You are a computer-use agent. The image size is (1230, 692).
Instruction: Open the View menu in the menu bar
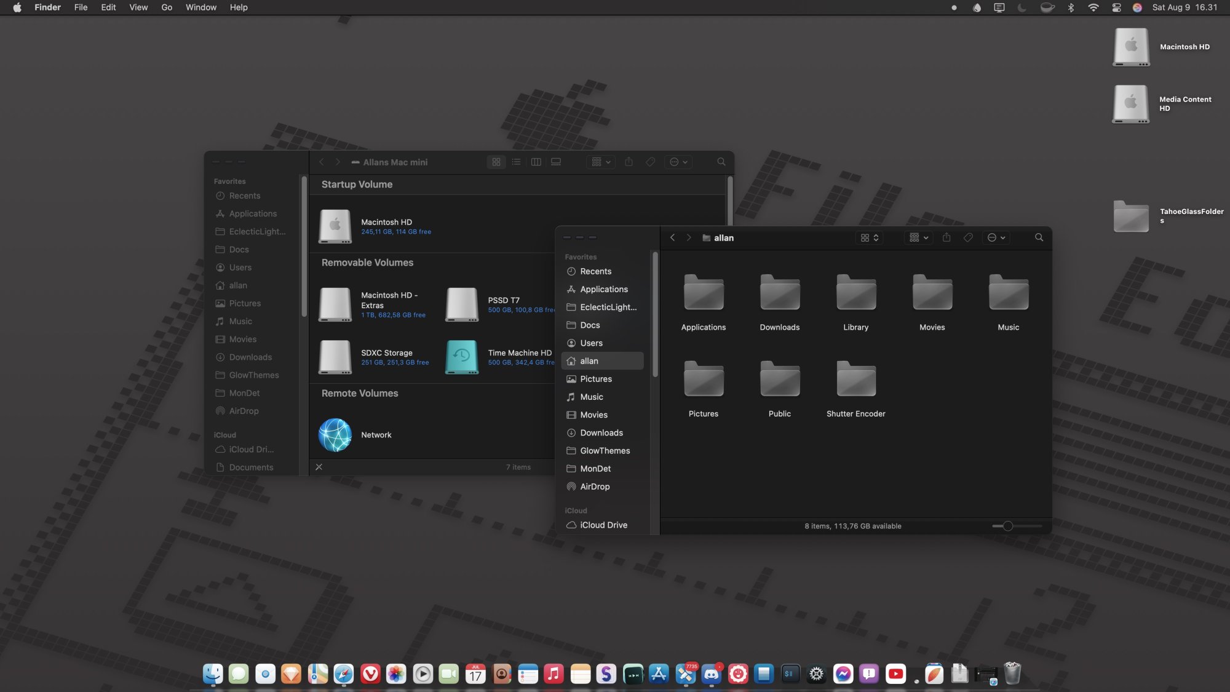pyautogui.click(x=138, y=7)
